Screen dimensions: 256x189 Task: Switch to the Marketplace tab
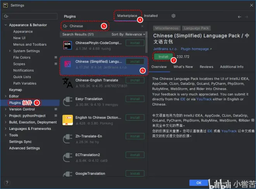coord(127,16)
